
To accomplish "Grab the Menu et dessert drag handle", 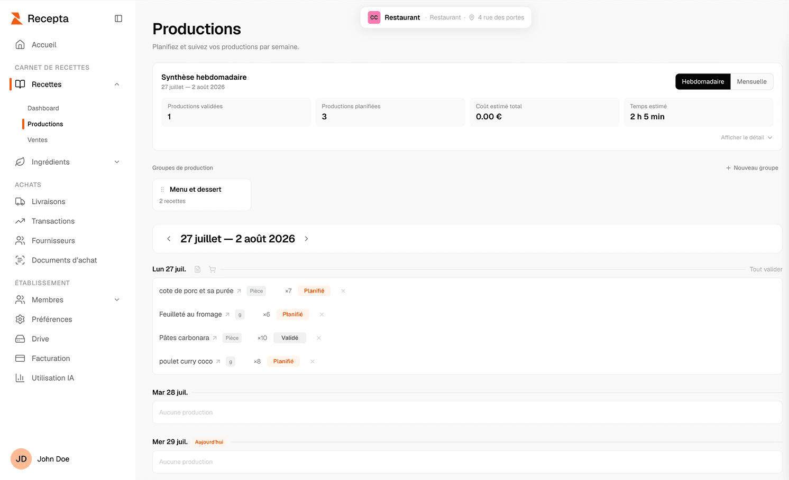I will point(162,190).
